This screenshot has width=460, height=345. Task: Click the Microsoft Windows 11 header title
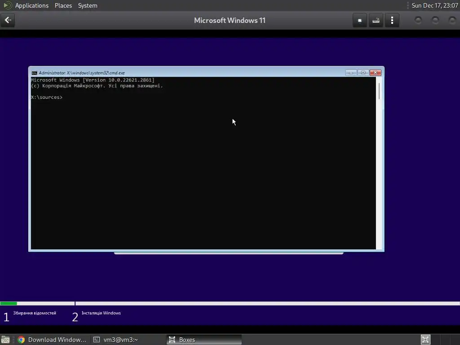pos(230,21)
